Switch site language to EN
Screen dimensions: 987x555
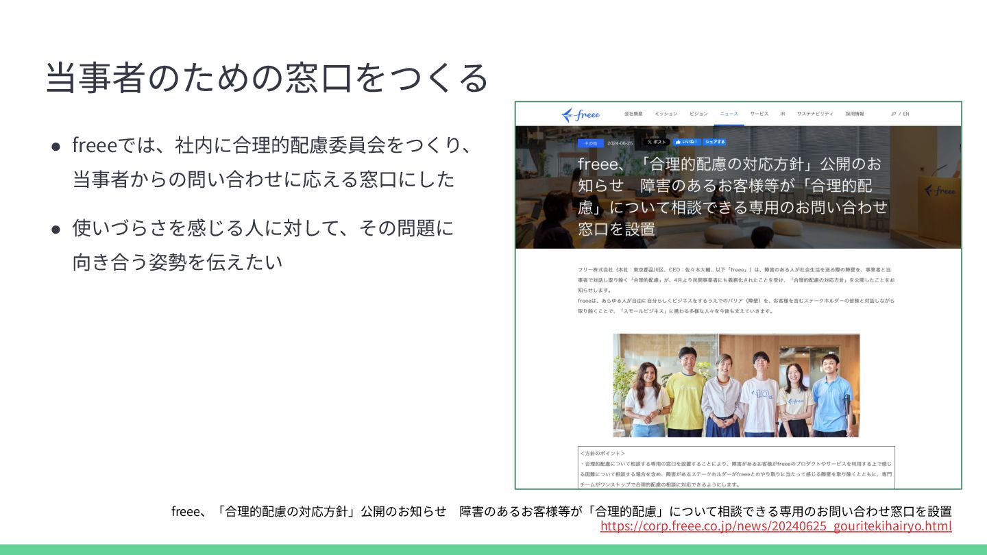(906, 114)
